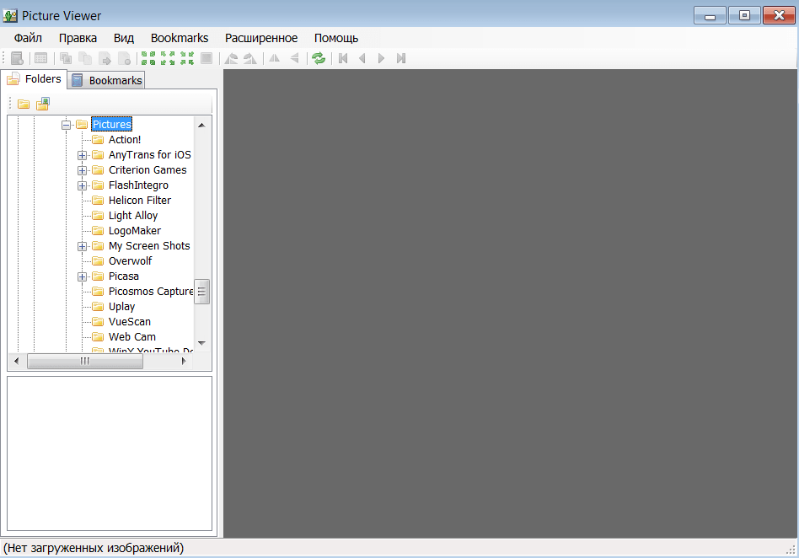Click the thumbnail grid view icon
The height and width of the screenshot is (558, 799).
click(40, 59)
